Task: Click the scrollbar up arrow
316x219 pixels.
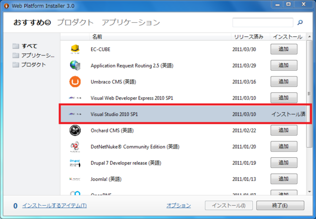Action: [309, 37]
